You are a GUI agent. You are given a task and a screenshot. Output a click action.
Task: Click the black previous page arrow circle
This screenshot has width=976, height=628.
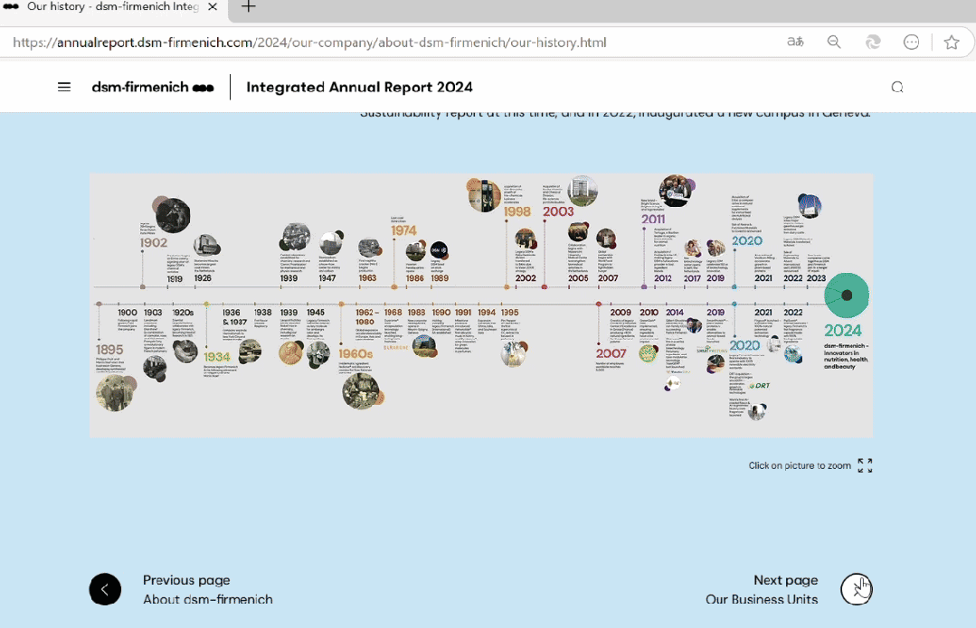[105, 589]
